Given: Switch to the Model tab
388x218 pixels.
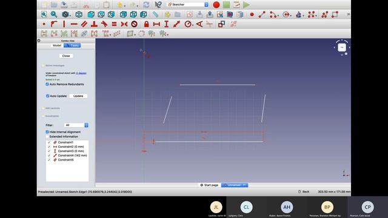Looking at the screenshot, I should [56, 45].
